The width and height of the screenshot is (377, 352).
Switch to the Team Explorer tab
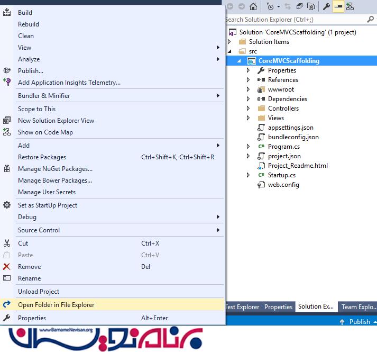coord(357,307)
